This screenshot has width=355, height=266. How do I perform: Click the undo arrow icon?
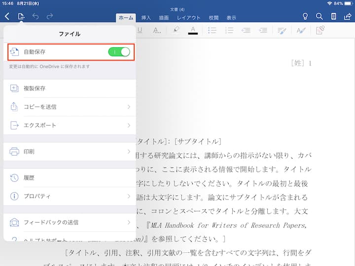click(35, 16)
